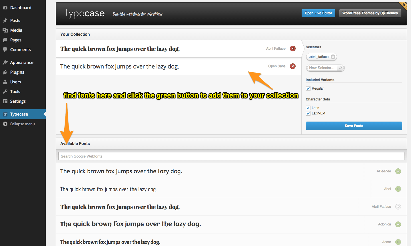Select the Typecase sidebar icon
This screenshot has width=411, height=246.
[x=5, y=114]
